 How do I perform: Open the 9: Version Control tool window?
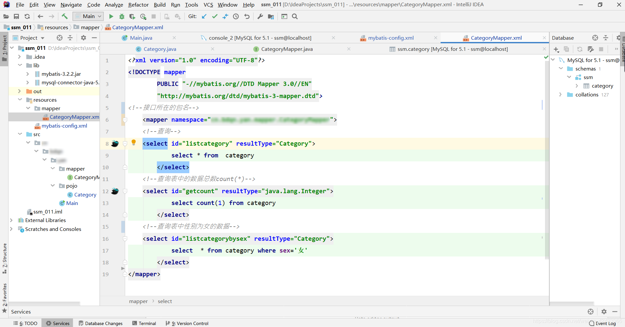pos(187,323)
